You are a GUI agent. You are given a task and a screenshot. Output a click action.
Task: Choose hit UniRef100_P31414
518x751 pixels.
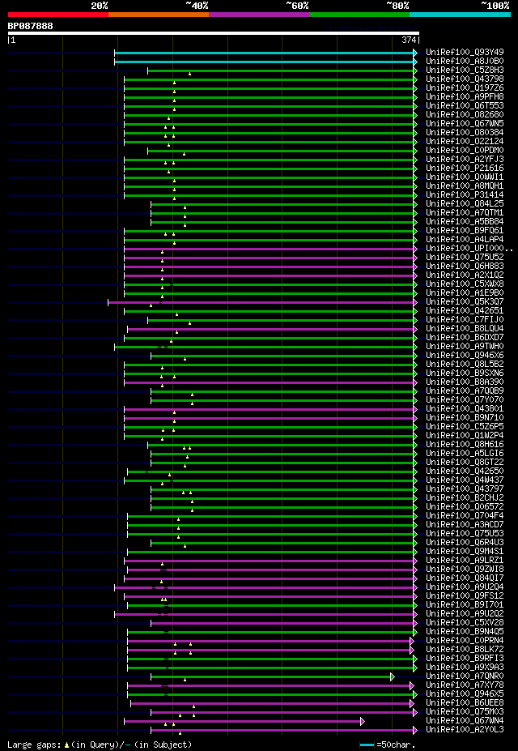[x=465, y=194]
